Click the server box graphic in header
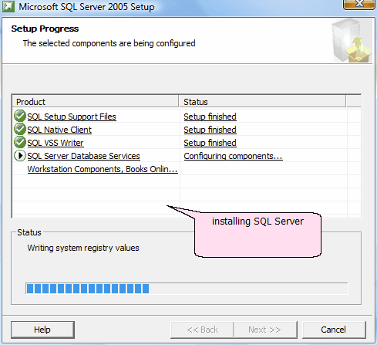377x345 pixels. pos(352,41)
